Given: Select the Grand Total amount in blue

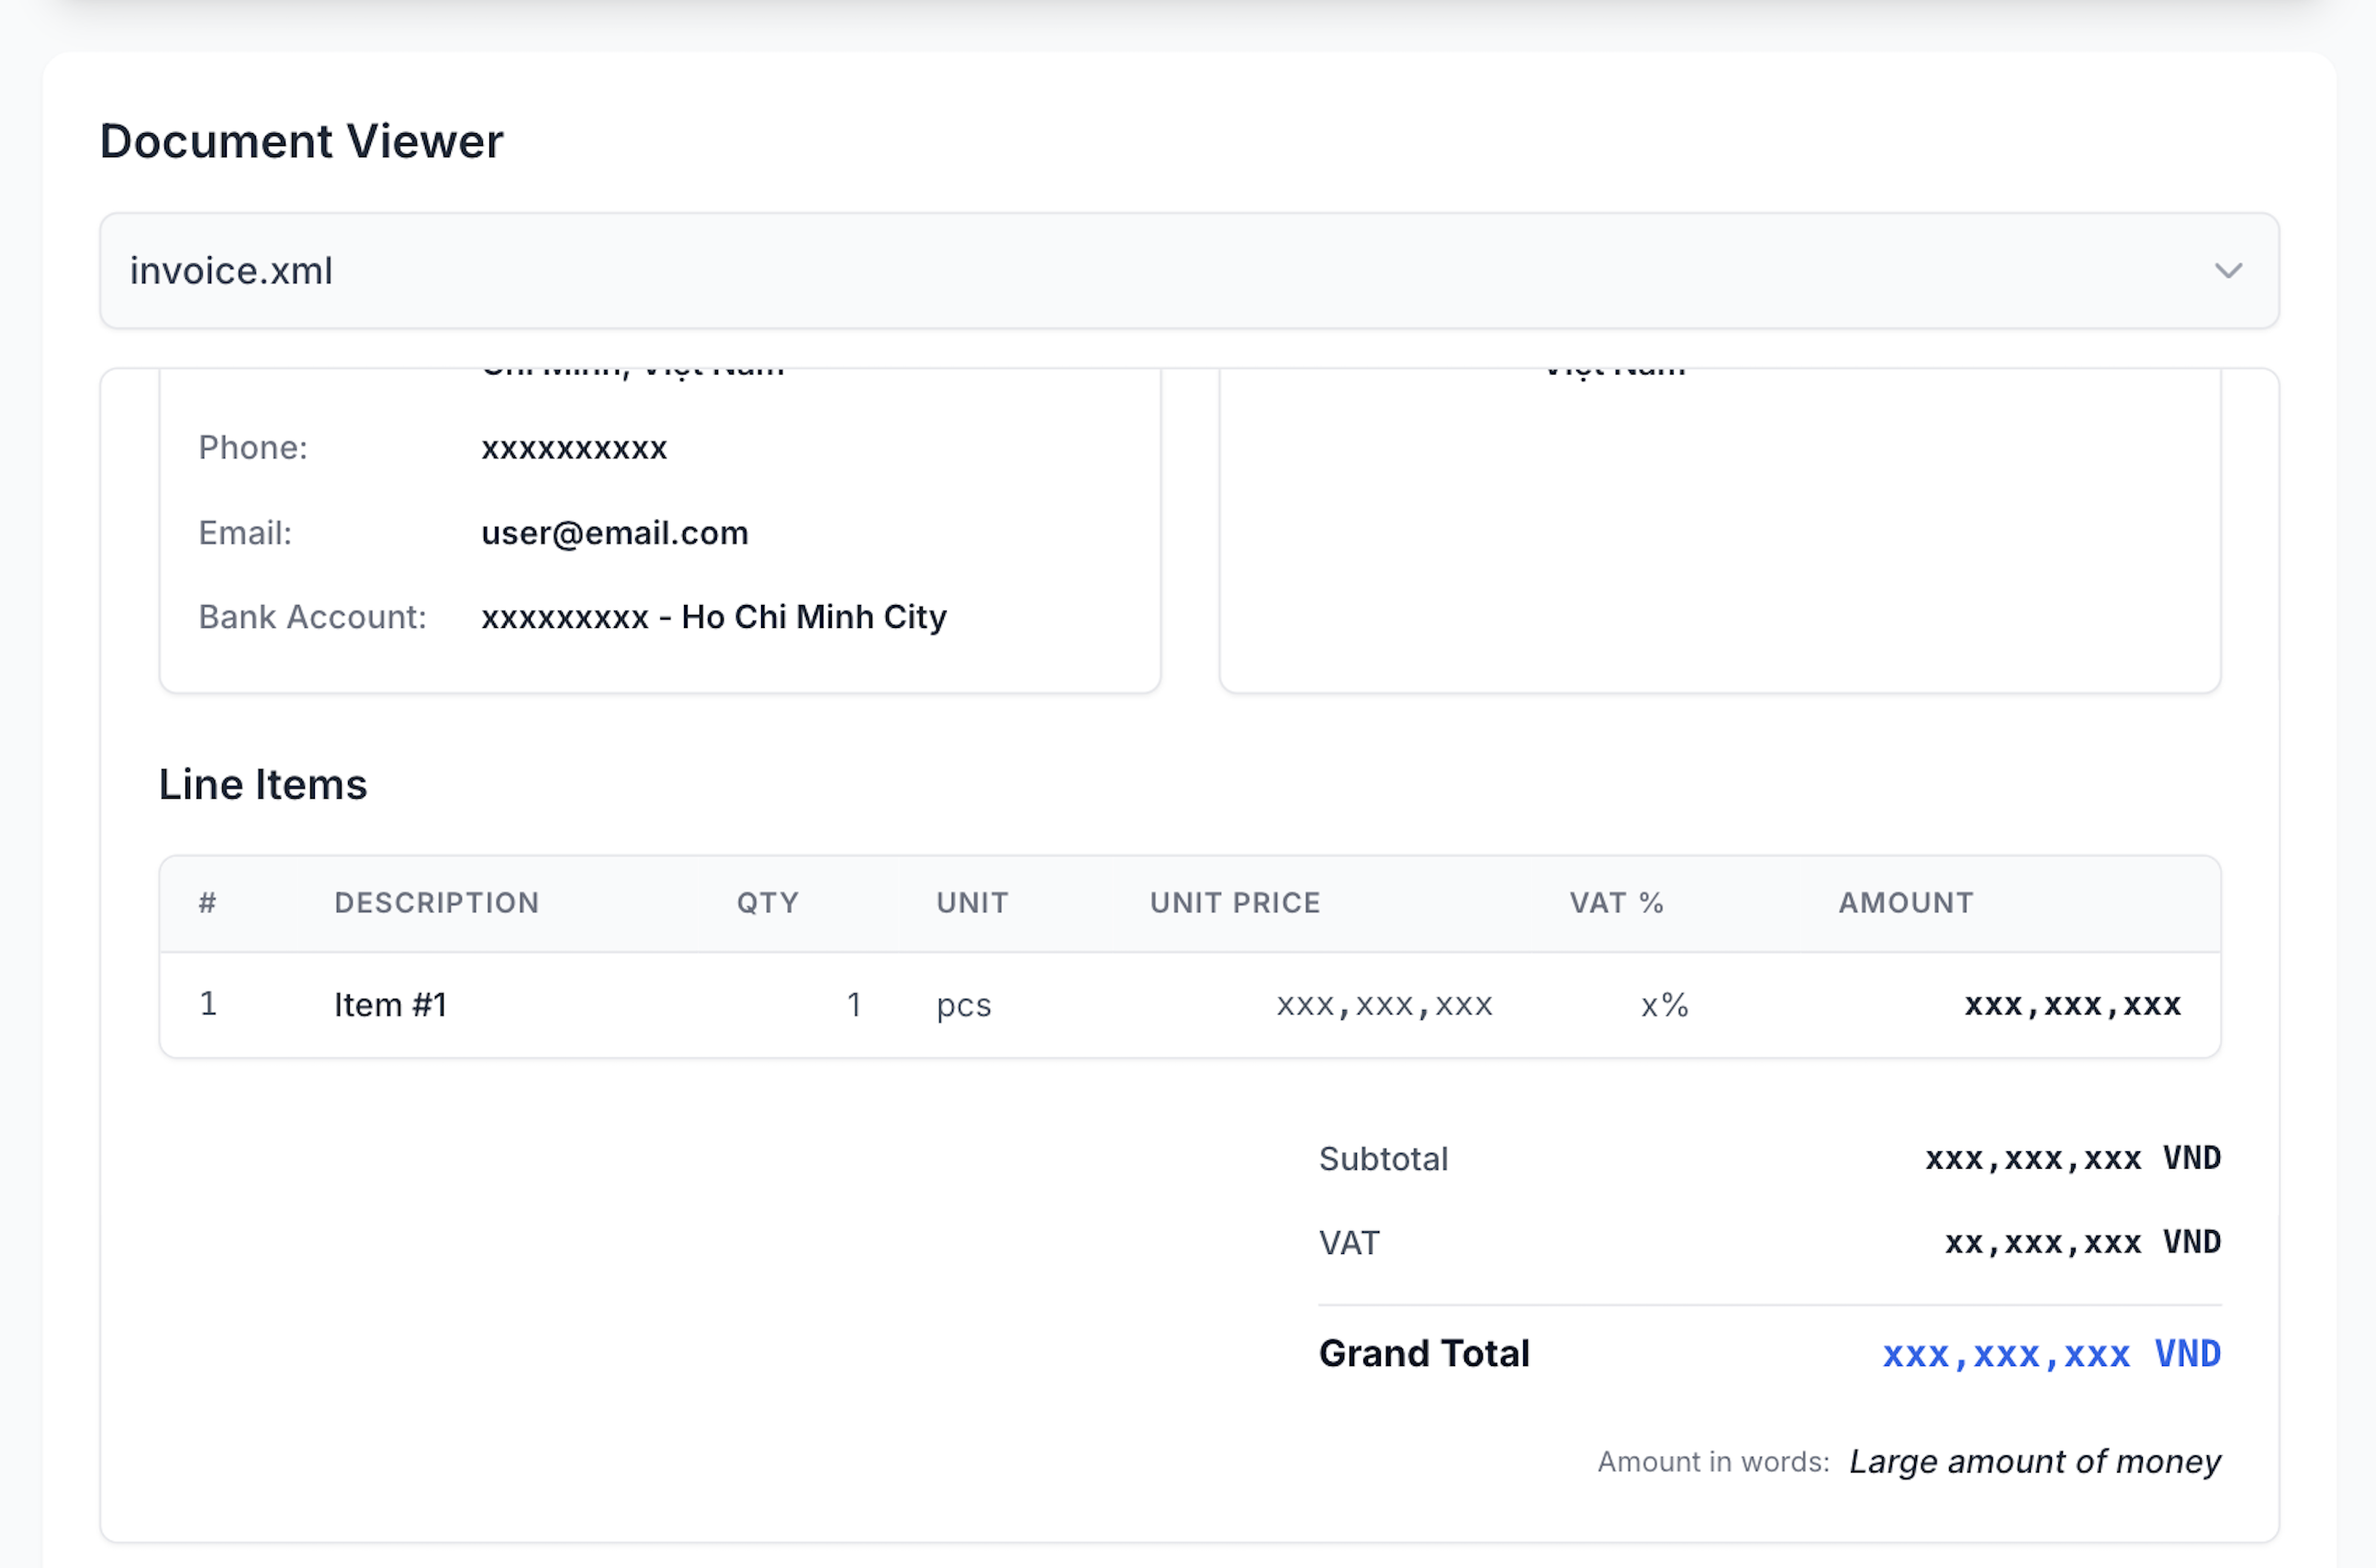Looking at the screenshot, I should 2004,1354.
